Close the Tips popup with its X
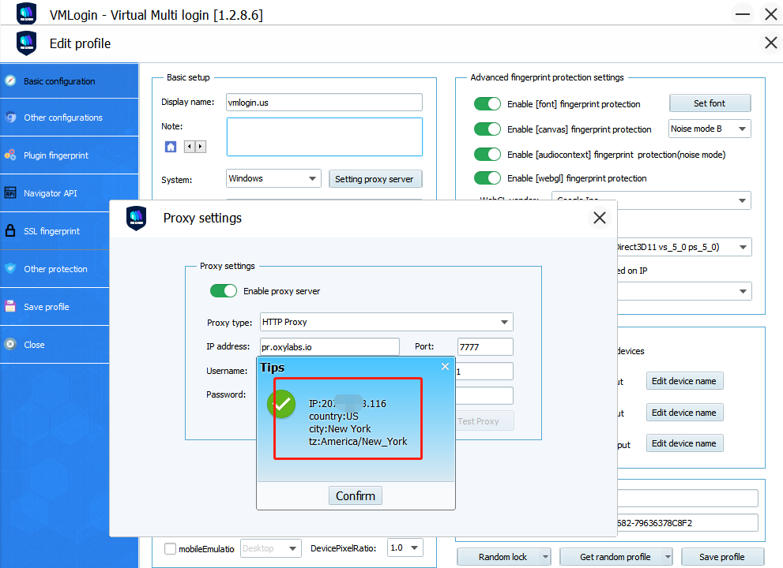The image size is (783, 568). (446, 367)
